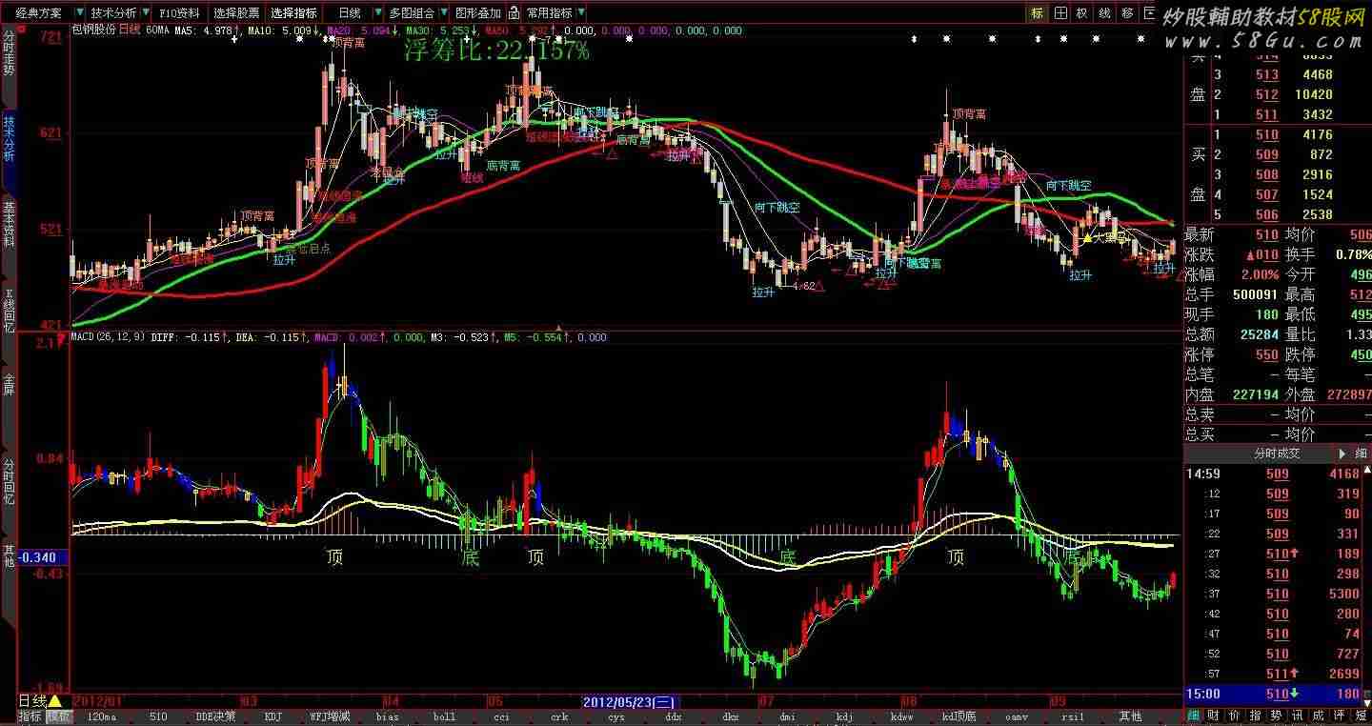Click the yellow star marker on September candles

point(1087,238)
